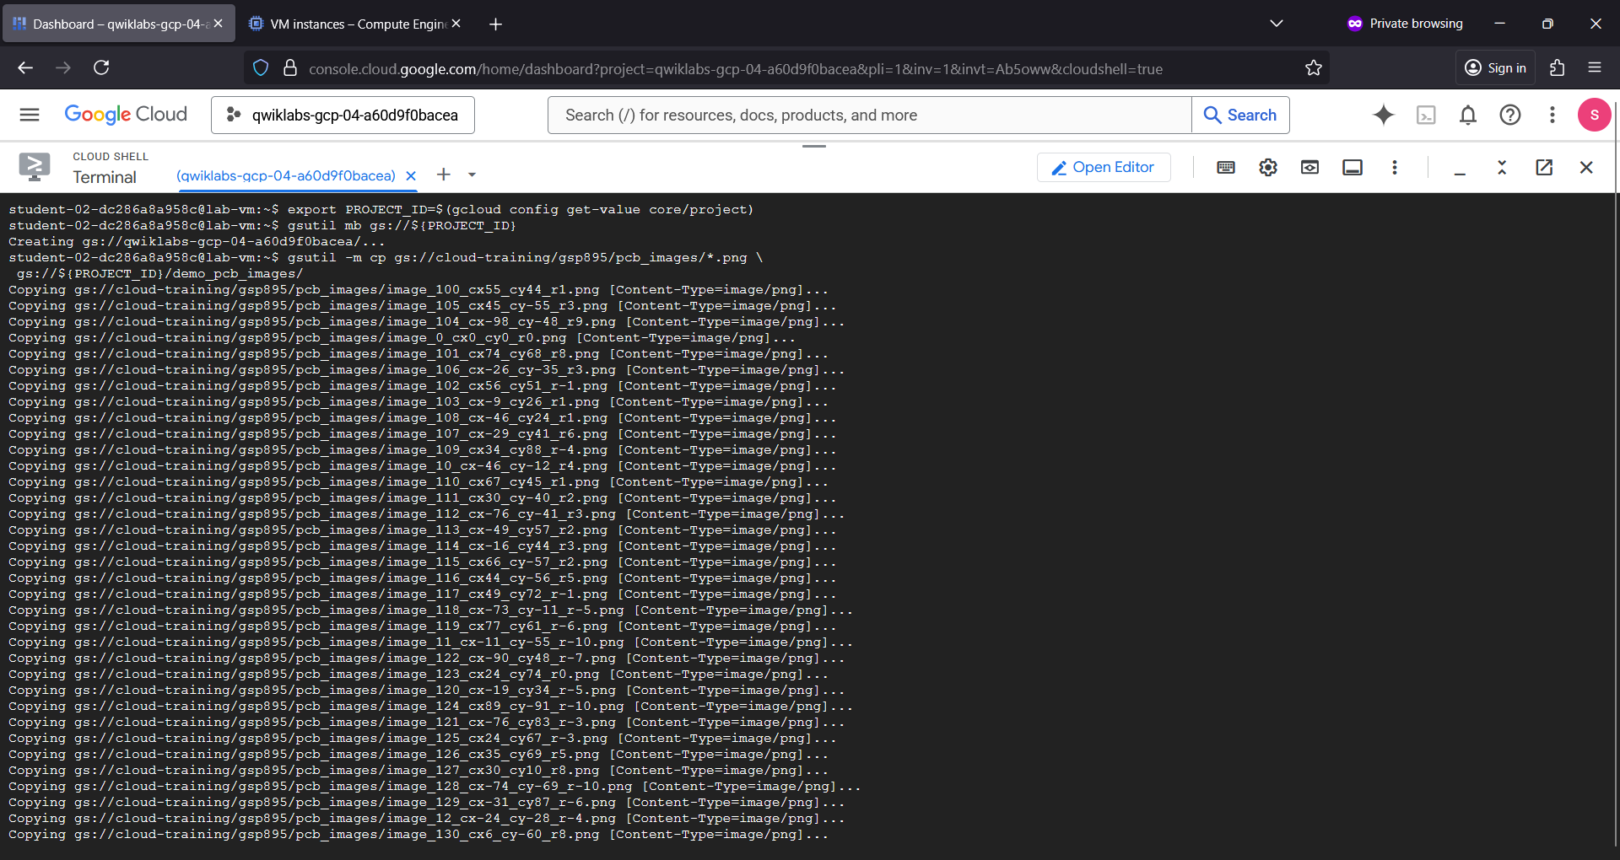Close the qwiklabs terminal session tab
This screenshot has height=860, width=1620.
pos(411,175)
